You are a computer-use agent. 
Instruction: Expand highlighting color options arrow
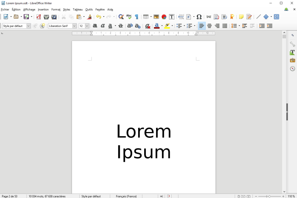coord(172,26)
